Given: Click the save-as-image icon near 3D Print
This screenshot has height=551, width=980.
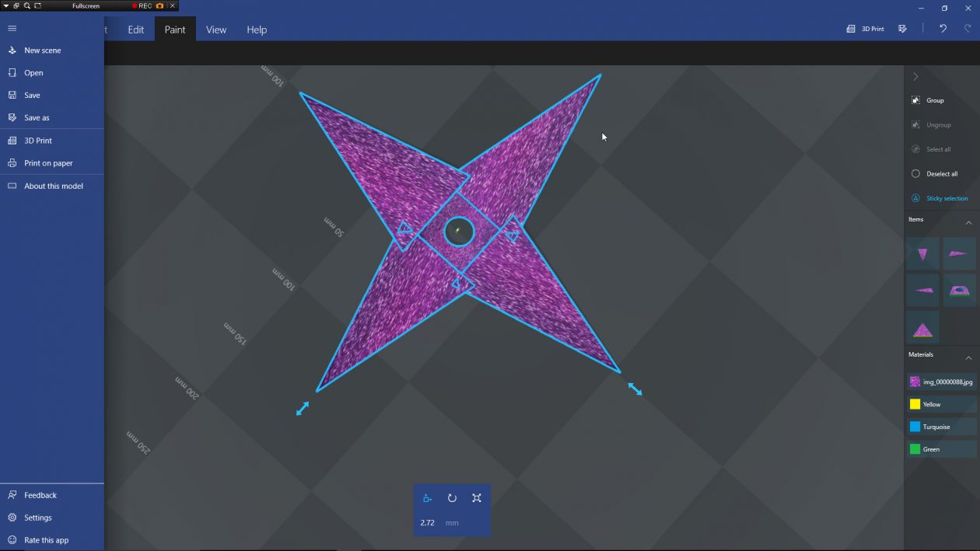Looking at the screenshot, I should pyautogui.click(x=902, y=29).
